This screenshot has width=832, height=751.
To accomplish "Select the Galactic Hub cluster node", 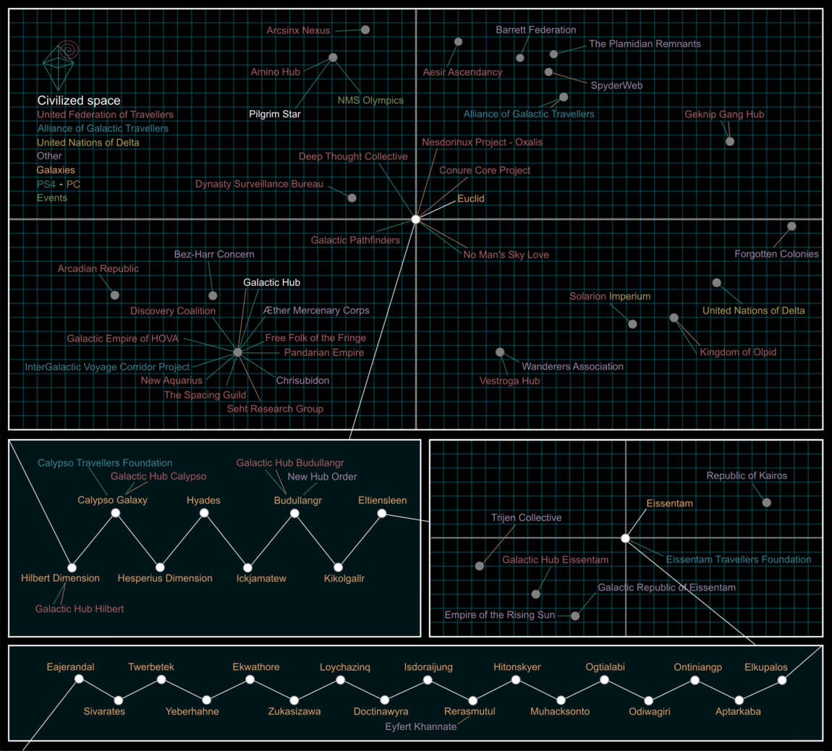I will (238, 352).
